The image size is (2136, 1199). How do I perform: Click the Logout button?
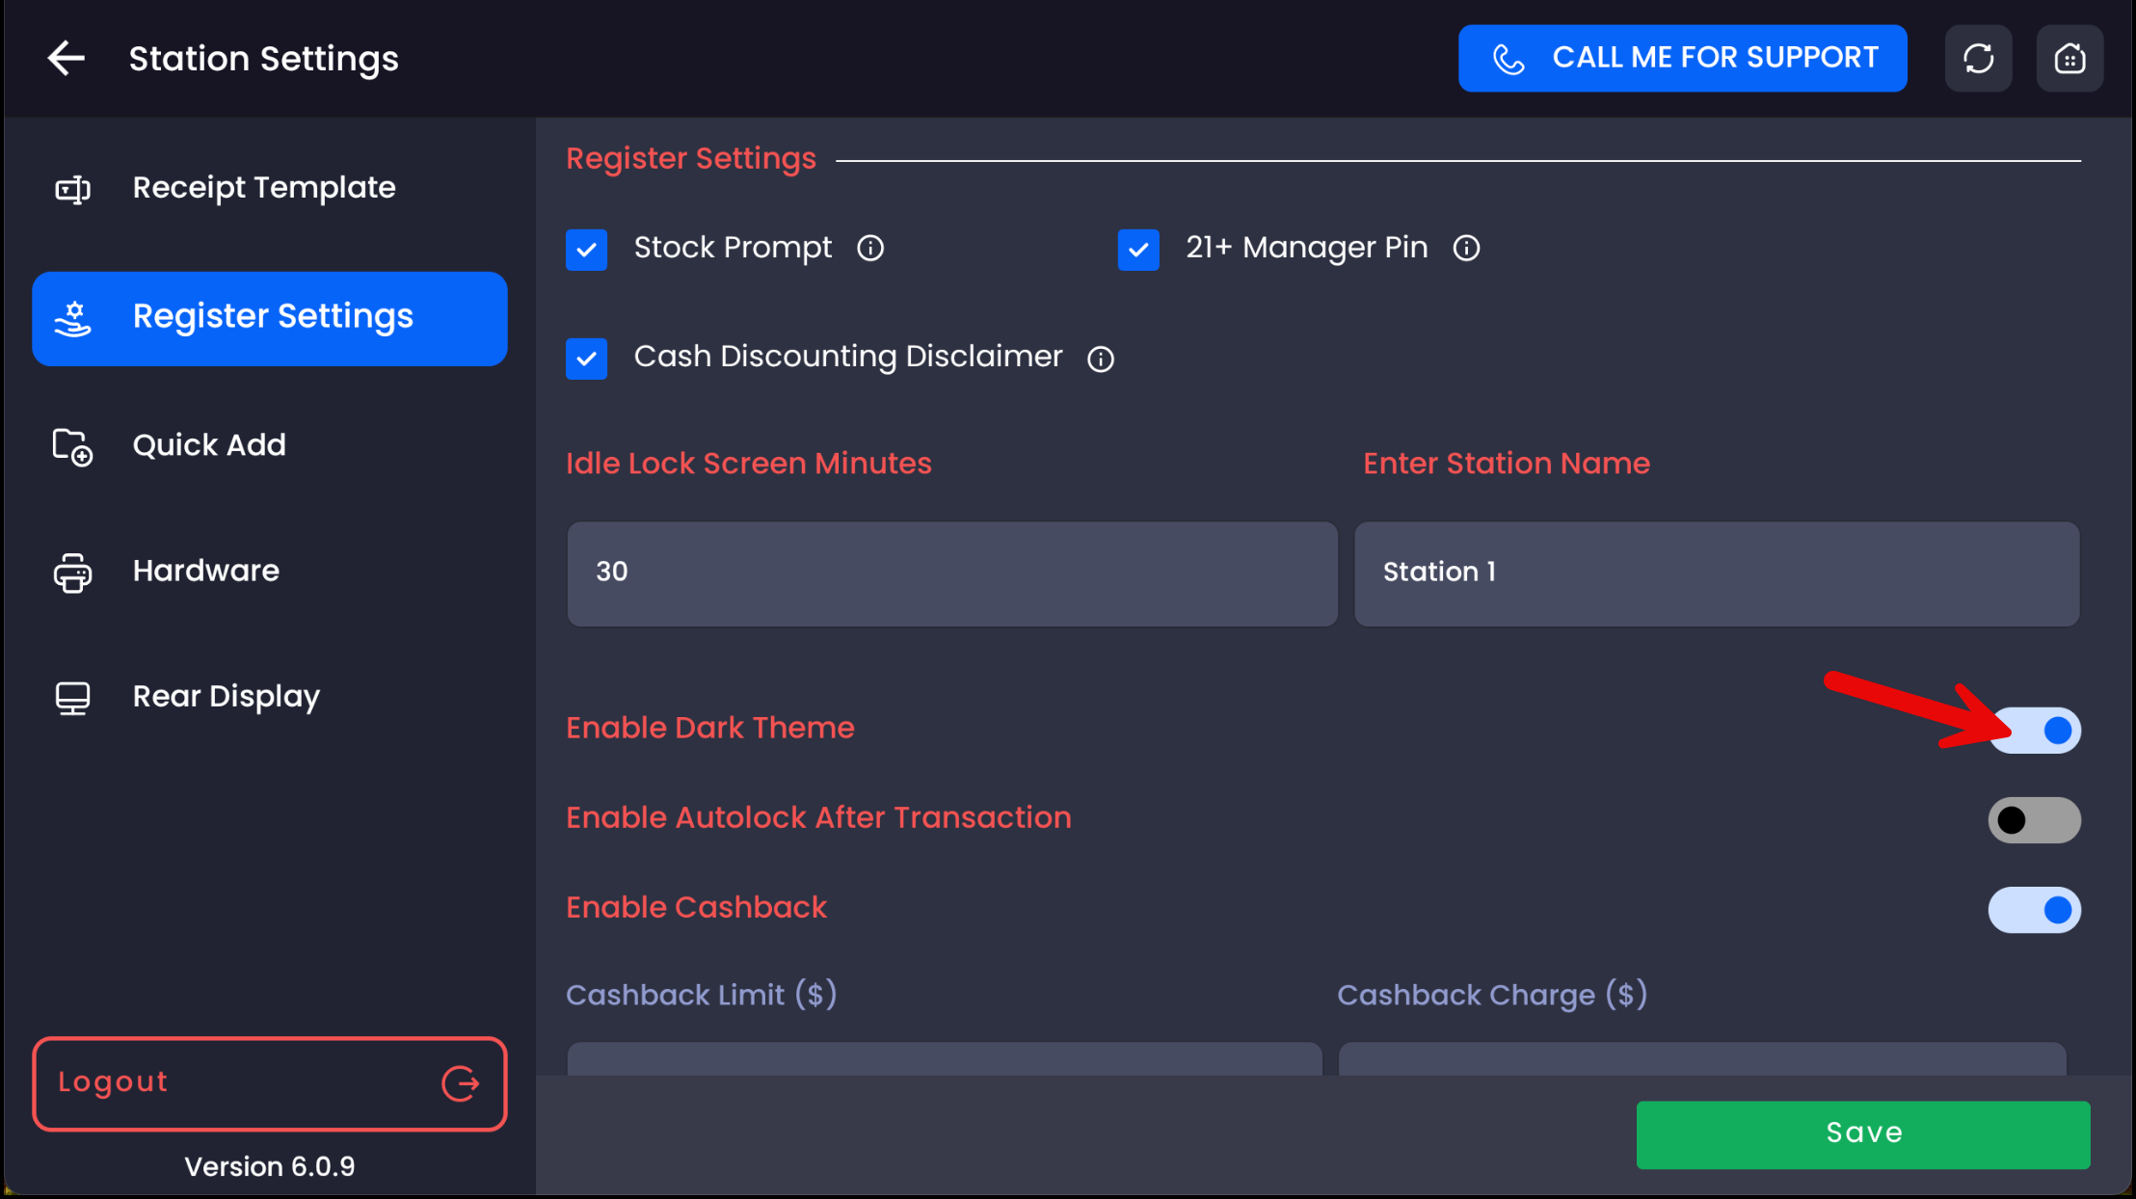pos(269,1083)
